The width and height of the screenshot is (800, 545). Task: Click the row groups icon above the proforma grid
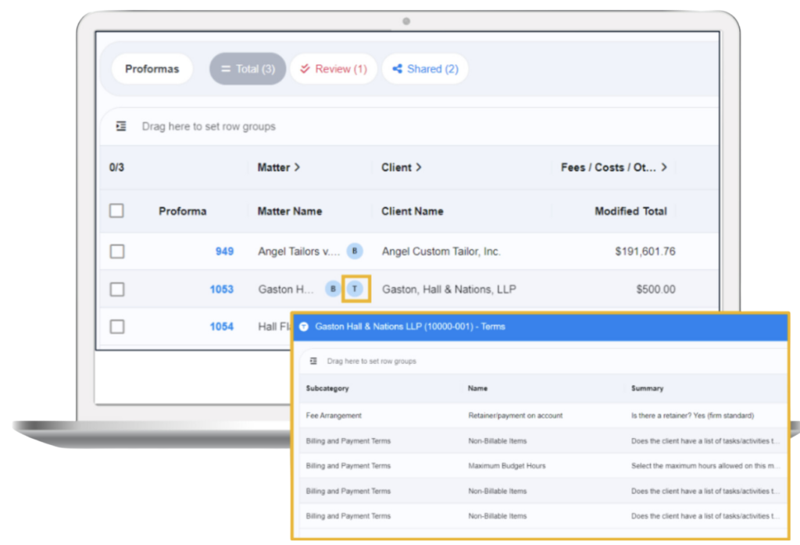coord(121,126)
